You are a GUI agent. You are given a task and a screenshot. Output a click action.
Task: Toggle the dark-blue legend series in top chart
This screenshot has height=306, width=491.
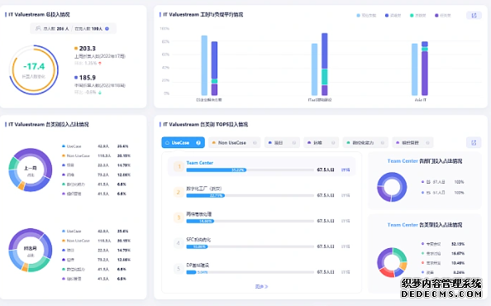(x=393, y=16)
